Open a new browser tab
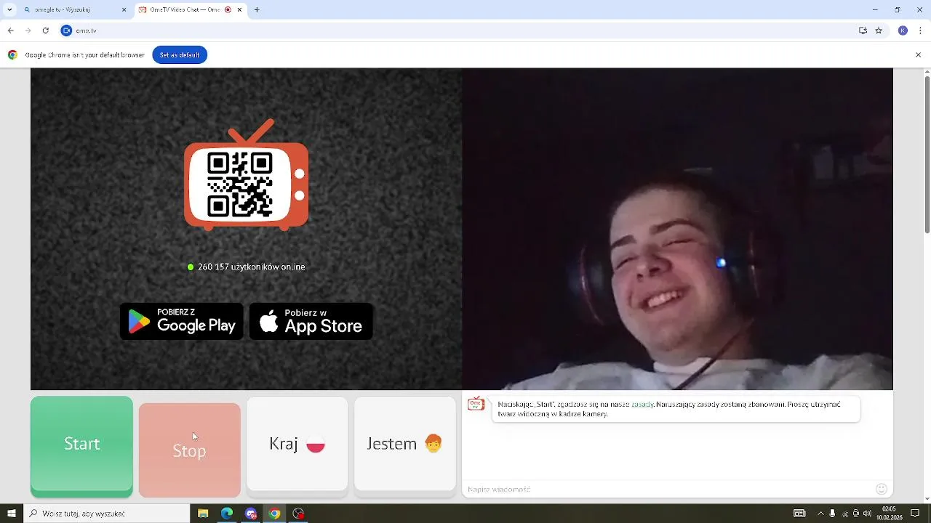This screenshot has width=931, height=523. pyautogui.click(x=257, y=10)
